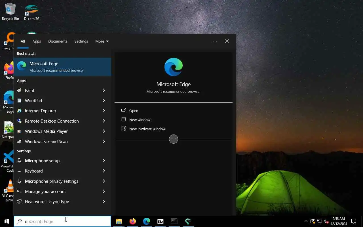Launch Firefox from the taskbar
This screenshot has height=227, width=363.
(132, 221)
